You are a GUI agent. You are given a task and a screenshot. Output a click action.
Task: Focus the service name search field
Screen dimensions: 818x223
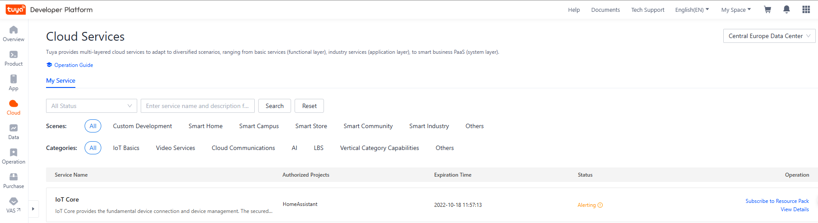pyautogui.click(x=198, y=106)
